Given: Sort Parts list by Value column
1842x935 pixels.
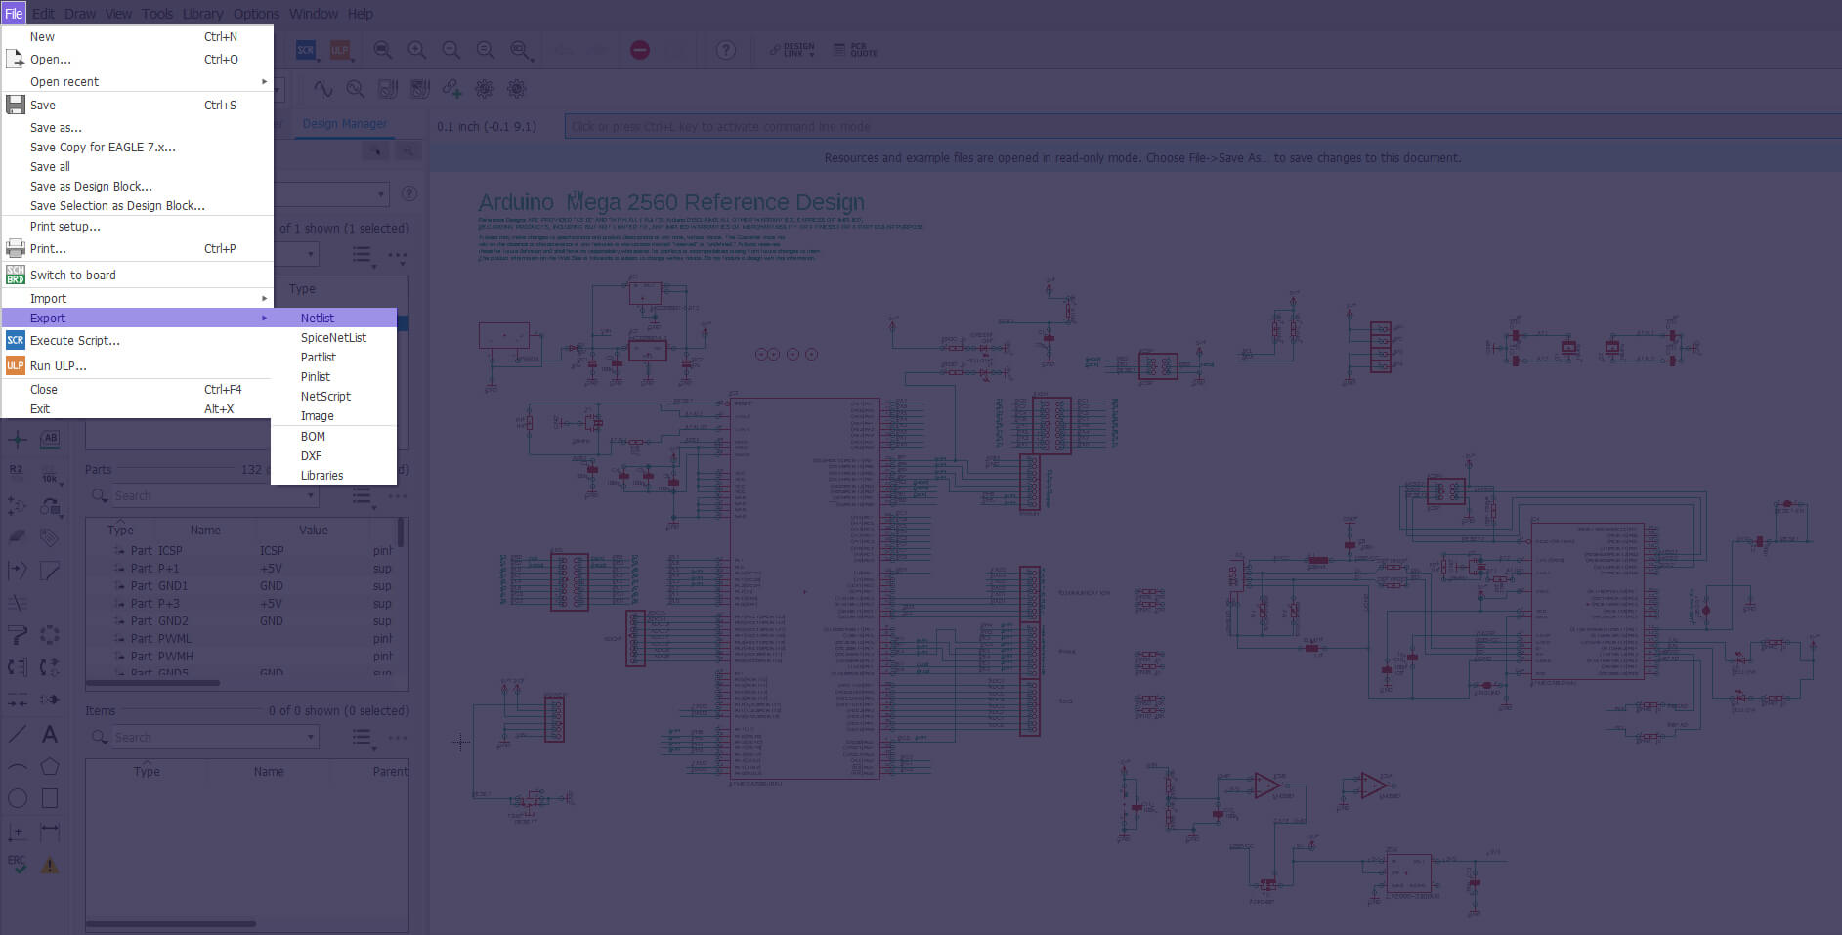Looking at the screenshot, I should pos(314,530).
